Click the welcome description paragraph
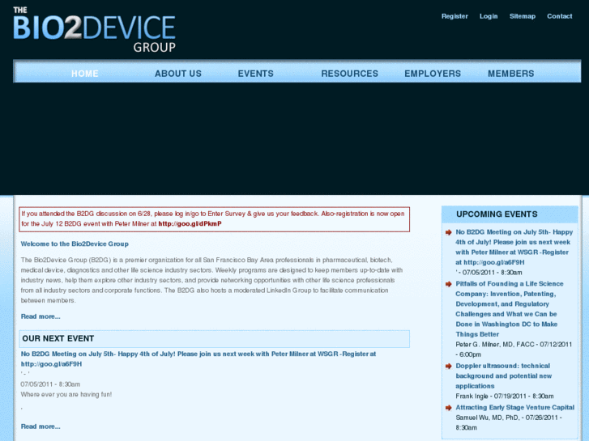 click(211, 280)
